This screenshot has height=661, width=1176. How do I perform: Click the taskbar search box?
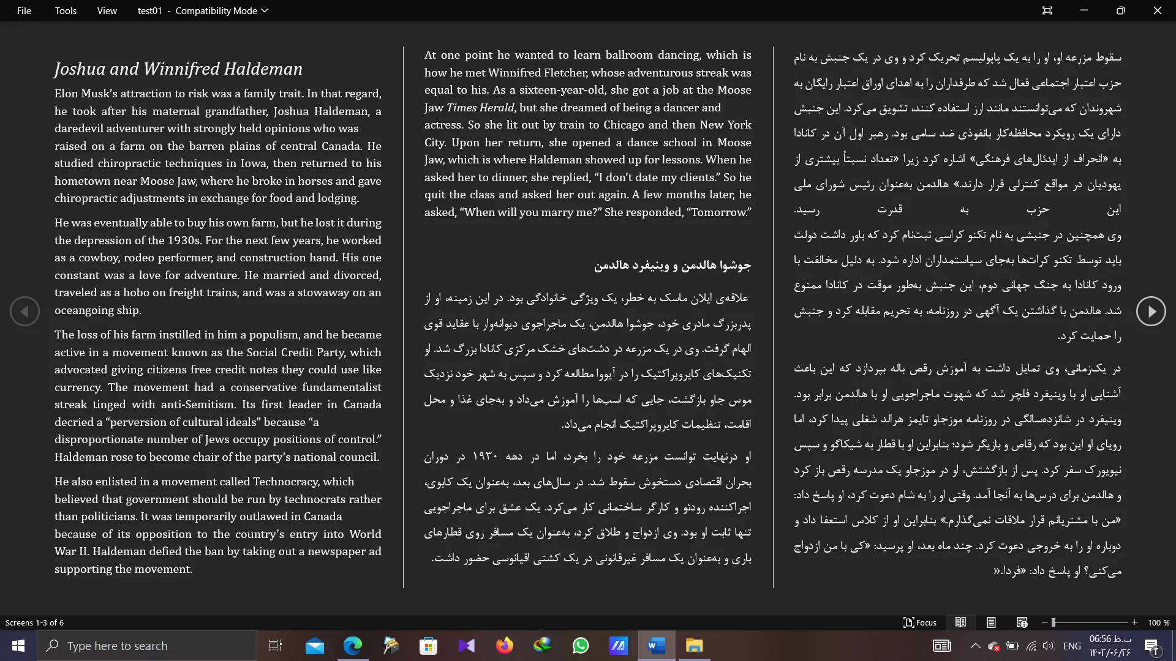pyautogui.click(x=147, y=646)
